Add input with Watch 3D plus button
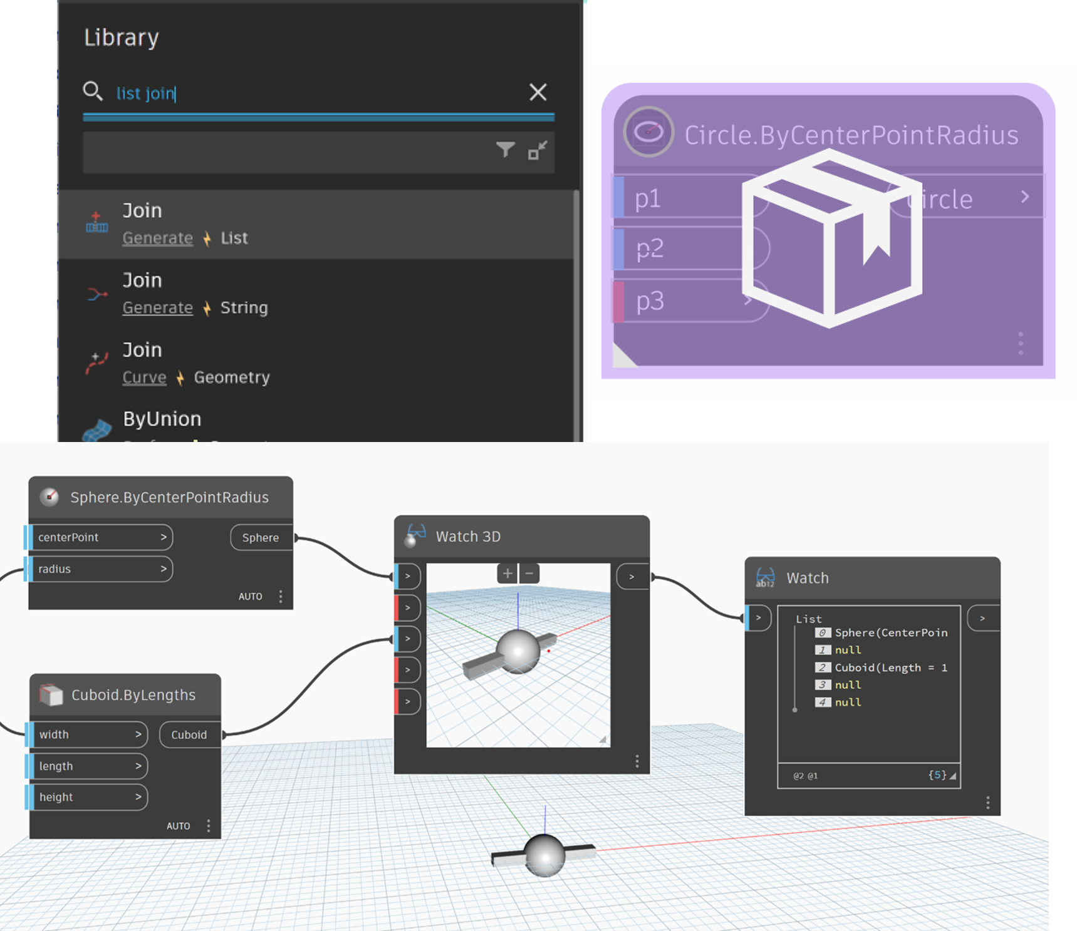The image size is (1077, 931). [x=507, y=573]
